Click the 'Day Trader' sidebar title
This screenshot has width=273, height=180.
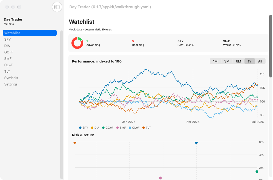pyautogui.click(x=13, y=19)
